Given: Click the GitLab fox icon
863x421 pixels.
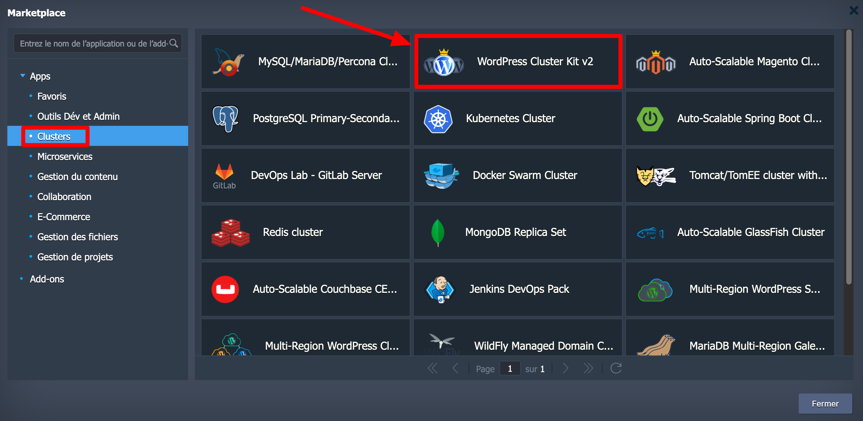Looking at the screenshot, I should (x=224, y=176).
